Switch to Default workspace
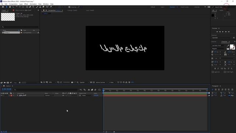This screenshot has width=236, height=133. tap(153, 7)
